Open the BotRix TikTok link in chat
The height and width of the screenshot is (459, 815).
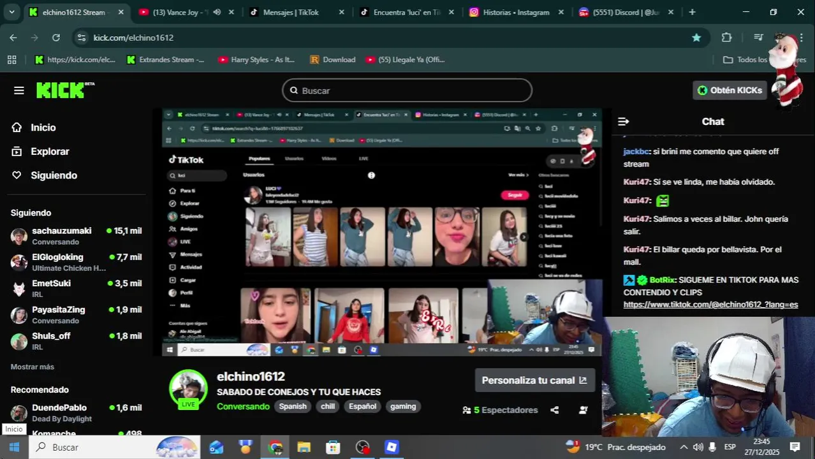click(710, 305)
